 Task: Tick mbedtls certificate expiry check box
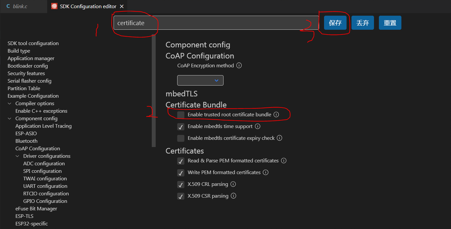point(181,138)
